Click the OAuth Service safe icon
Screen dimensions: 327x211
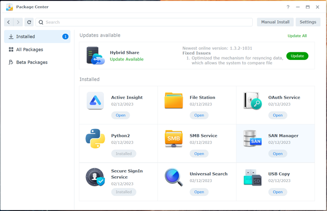pos(252,101)
